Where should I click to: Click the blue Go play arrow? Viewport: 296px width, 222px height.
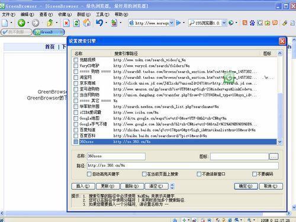point(178,23)
